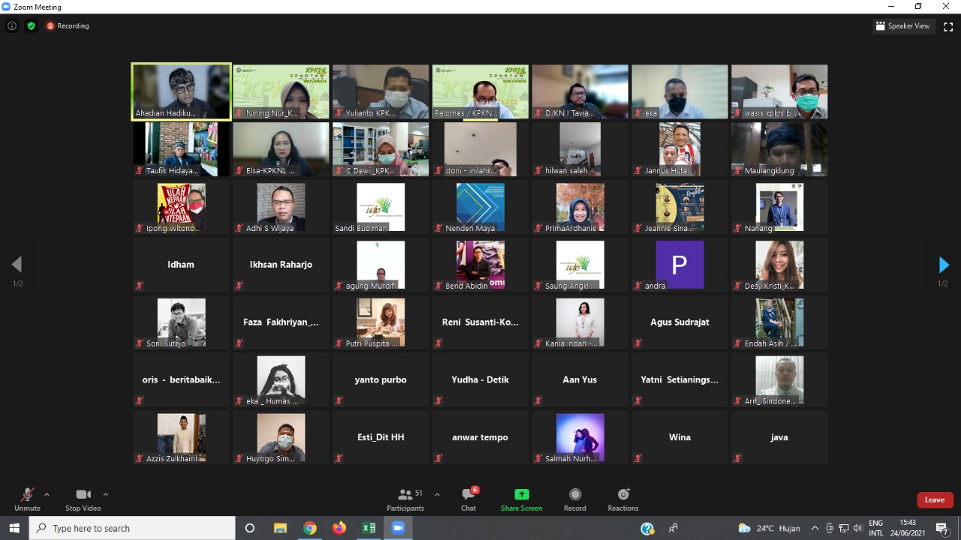Open Excel from the taskbar

[368, 528]
